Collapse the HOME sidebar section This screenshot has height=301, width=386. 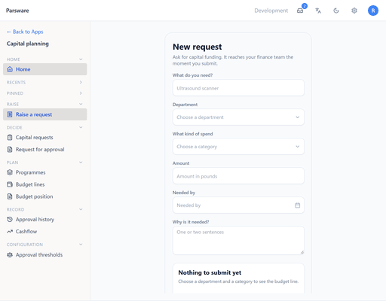point(81,59)
